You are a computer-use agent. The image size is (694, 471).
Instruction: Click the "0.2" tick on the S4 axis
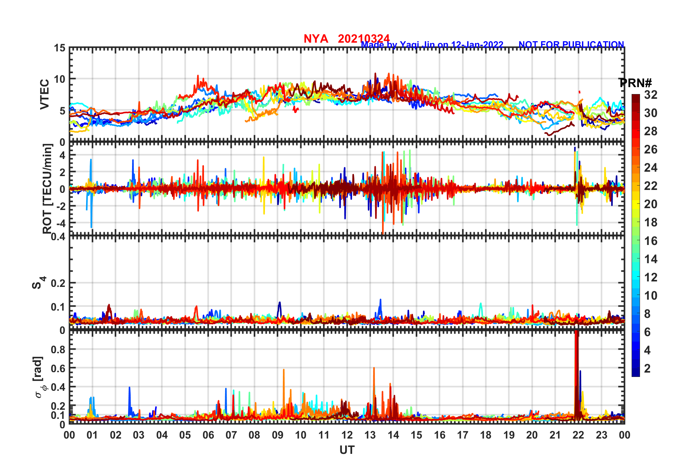coord(58,283)
